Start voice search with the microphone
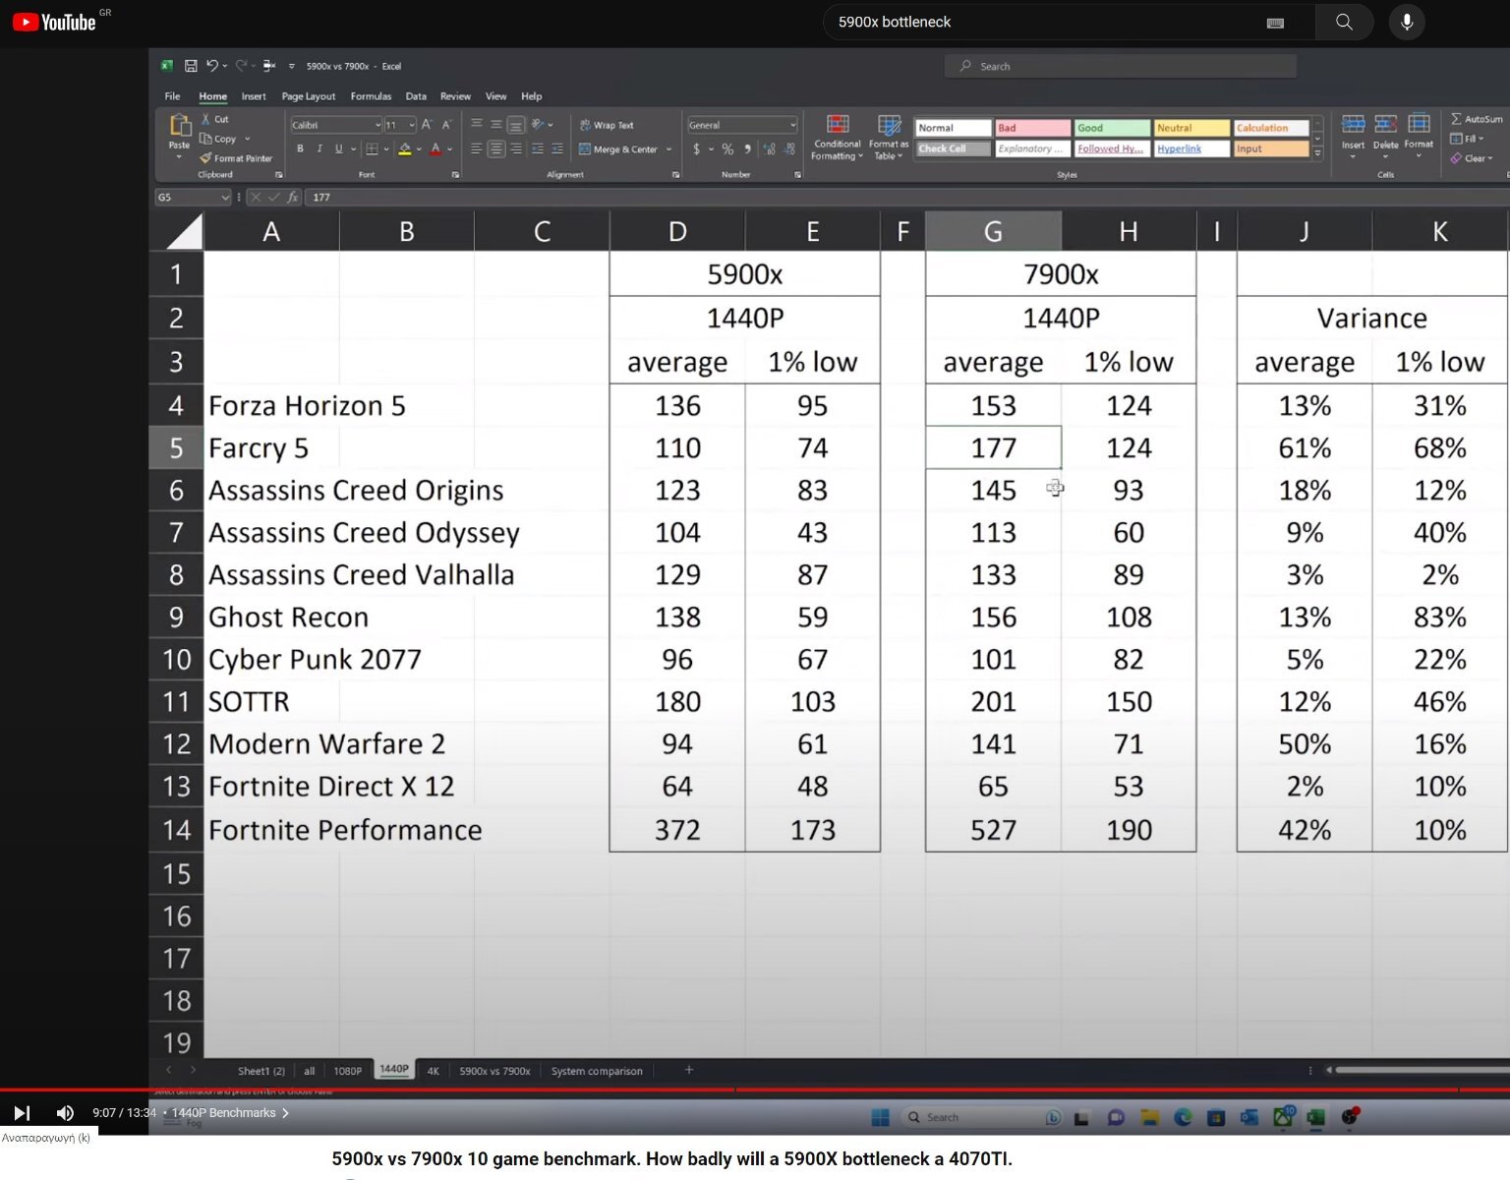Image resolution: width=1510 pixels, height=1180 pixels. 1407,22
